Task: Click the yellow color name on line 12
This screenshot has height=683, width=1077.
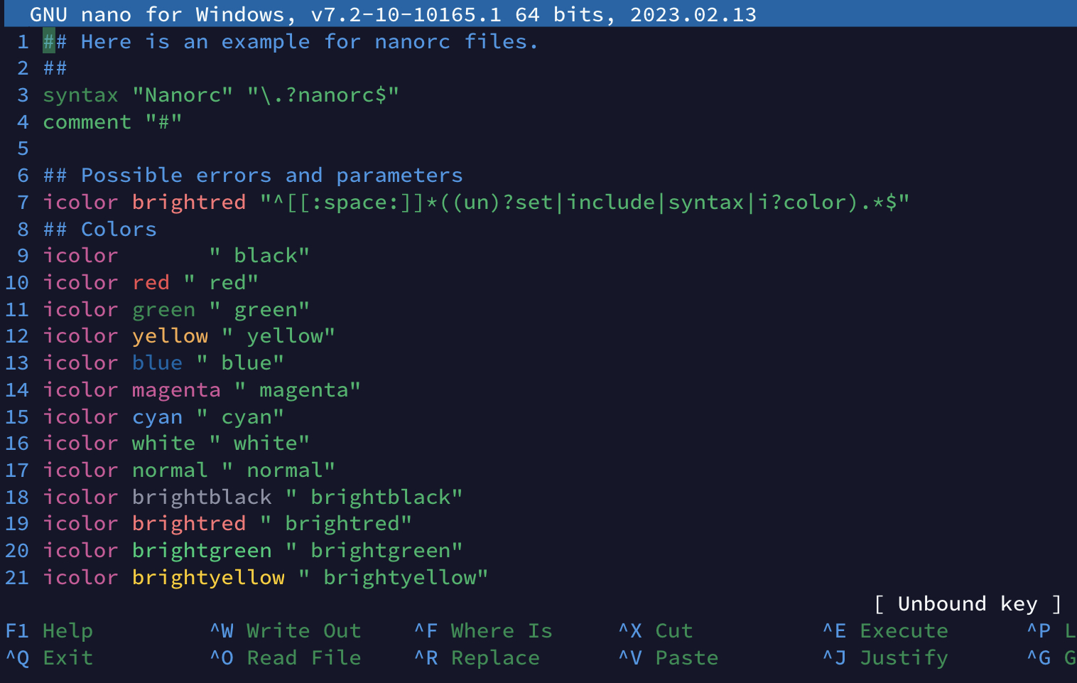Action: (x=170, y=335)
